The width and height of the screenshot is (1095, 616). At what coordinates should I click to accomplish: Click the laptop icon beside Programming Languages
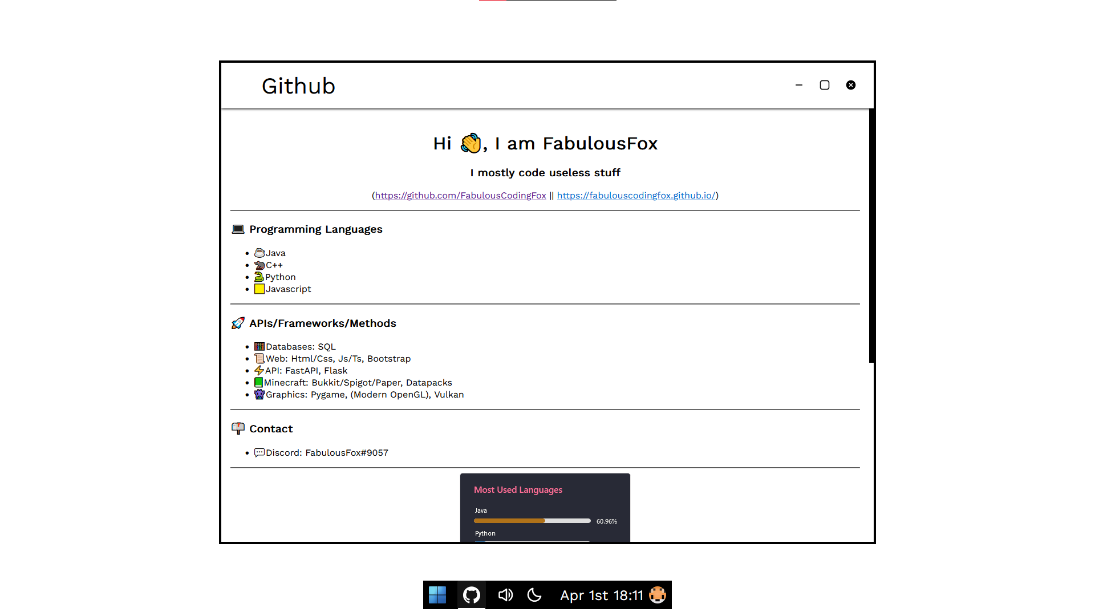tap(238, 229)
